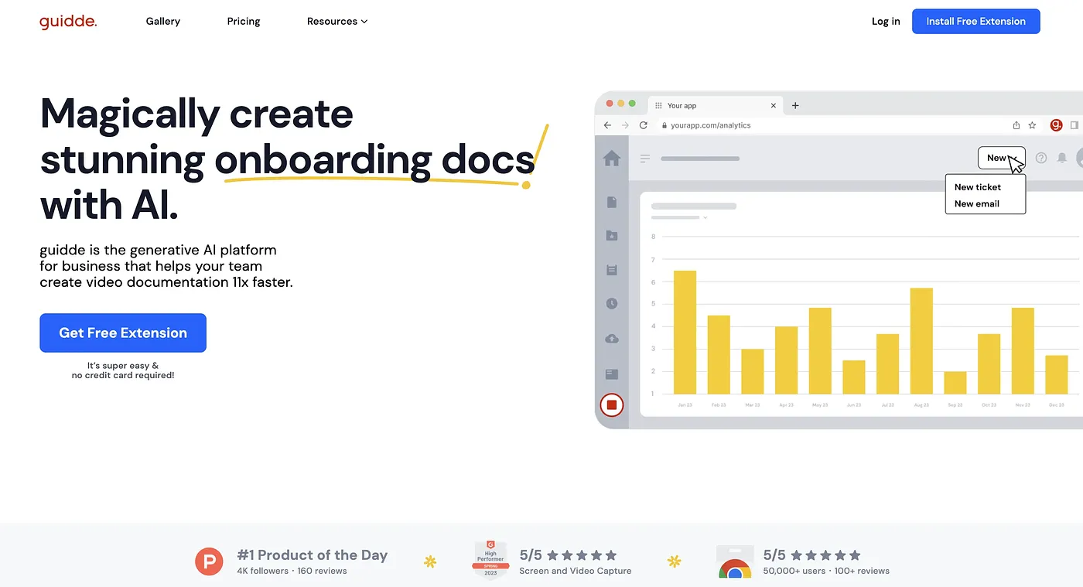Click the guidde logo in the header

tap(68, 22)
